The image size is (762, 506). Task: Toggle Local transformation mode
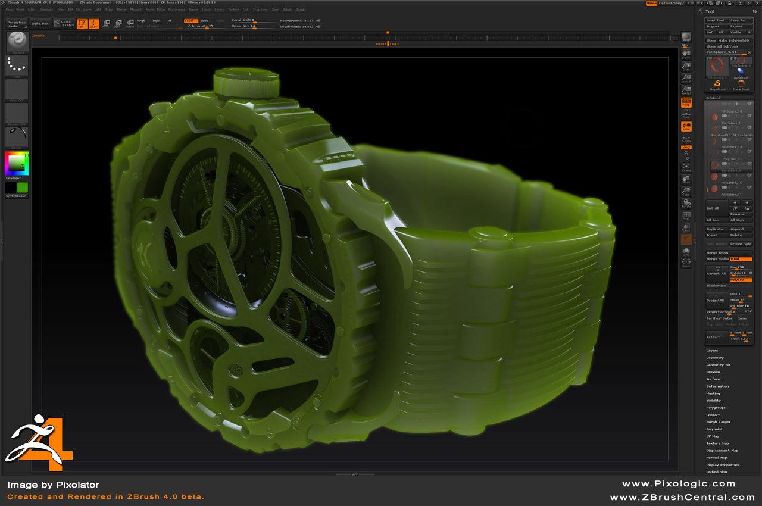(x=686, y=127)
